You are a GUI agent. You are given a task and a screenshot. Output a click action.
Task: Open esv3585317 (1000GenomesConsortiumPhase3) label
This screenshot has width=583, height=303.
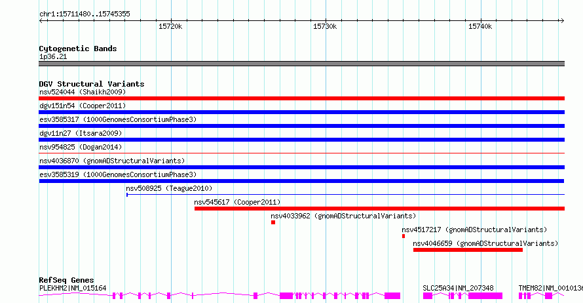(x=118, y=119)
